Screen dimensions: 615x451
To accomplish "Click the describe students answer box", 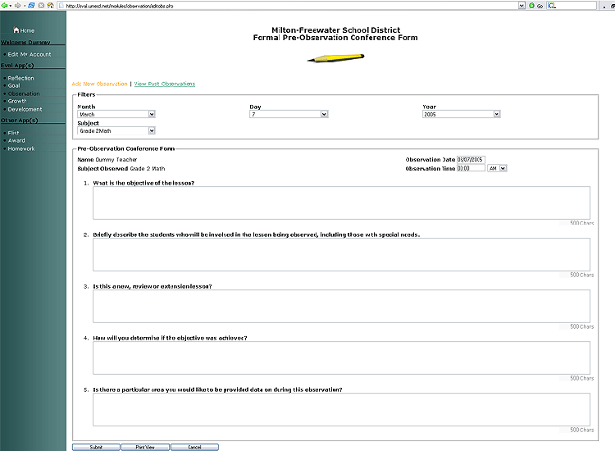I will point(341,254).
